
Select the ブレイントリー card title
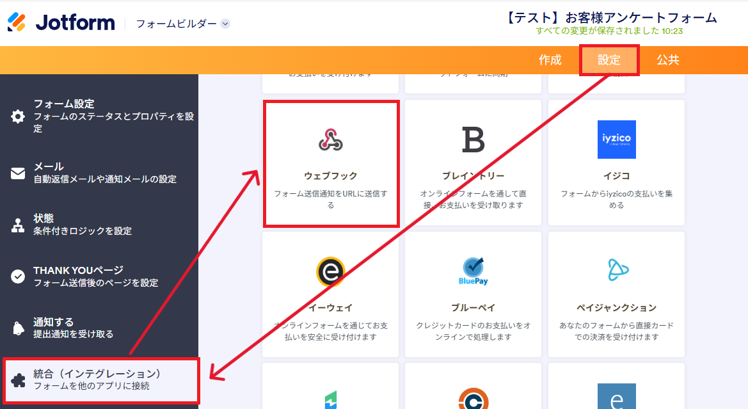(x=473, y=175)
